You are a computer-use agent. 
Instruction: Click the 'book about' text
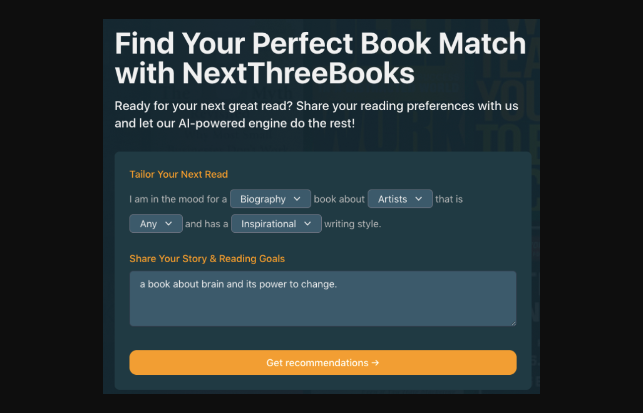[339, 199]
